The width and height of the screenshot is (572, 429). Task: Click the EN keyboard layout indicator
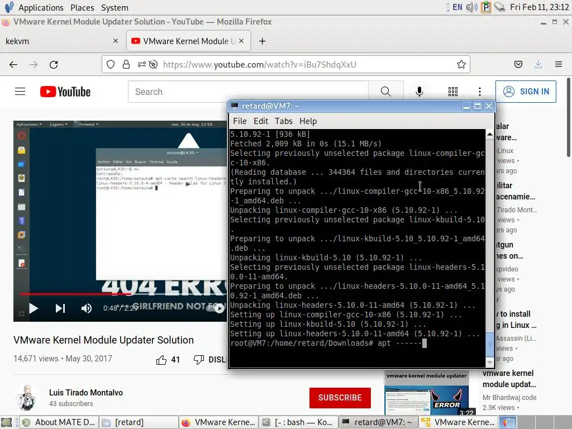[457, 7]
